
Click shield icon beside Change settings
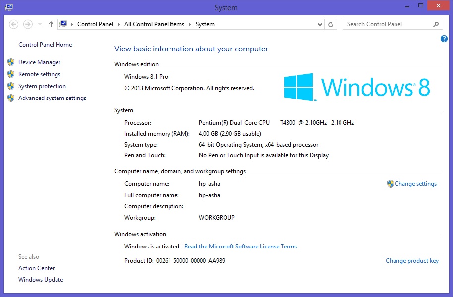(x=391, y=184)
